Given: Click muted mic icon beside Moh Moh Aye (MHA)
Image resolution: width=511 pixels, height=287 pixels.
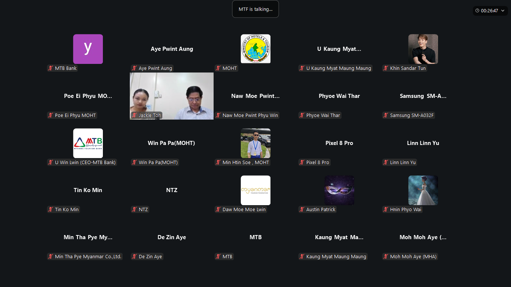Looking at the screenshot, I should pyautogui.click(x=386, y=257).
